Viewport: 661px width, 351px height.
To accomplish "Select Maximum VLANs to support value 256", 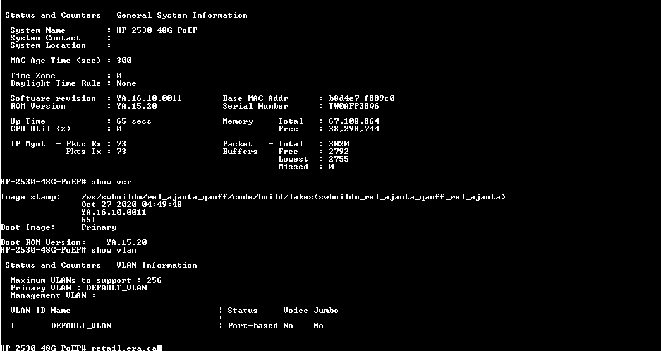I will (154, 281).
